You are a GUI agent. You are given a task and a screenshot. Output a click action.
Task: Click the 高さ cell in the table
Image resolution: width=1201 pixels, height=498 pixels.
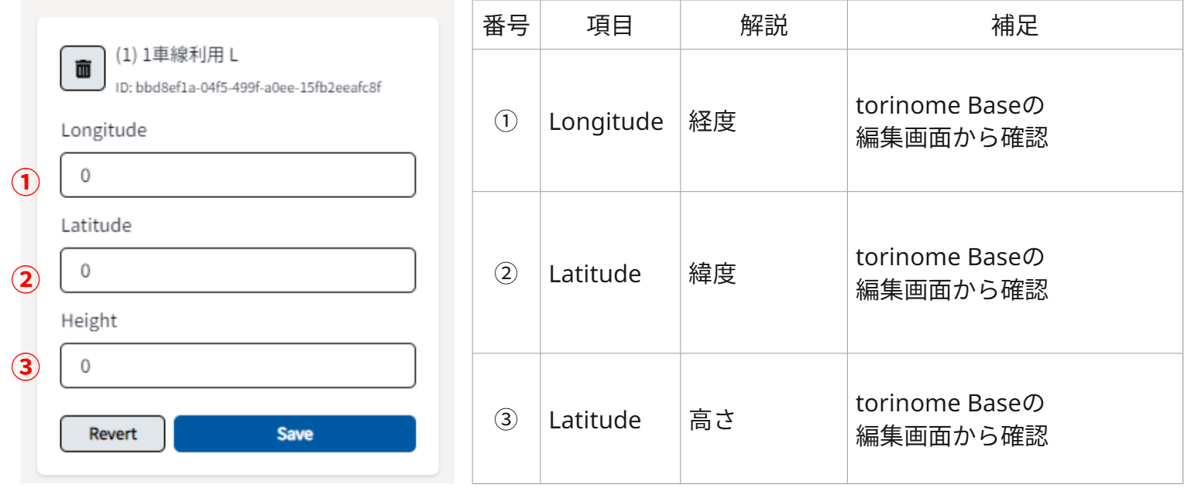tap(712, 420)
